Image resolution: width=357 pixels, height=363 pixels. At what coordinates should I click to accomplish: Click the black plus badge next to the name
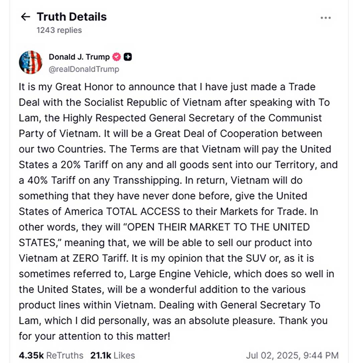click(x=128, y=57)
